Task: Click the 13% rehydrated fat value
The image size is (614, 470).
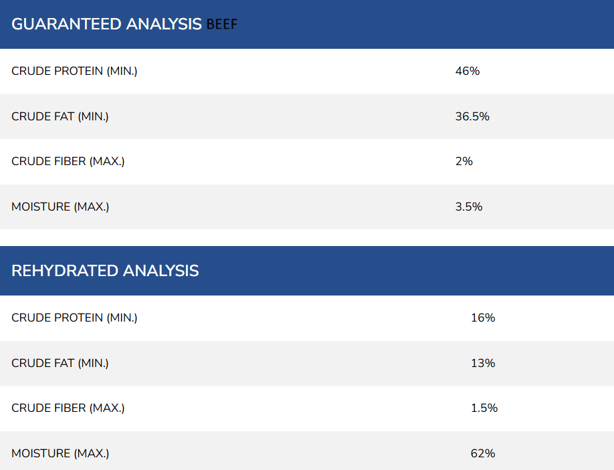Action: [483, 363]
